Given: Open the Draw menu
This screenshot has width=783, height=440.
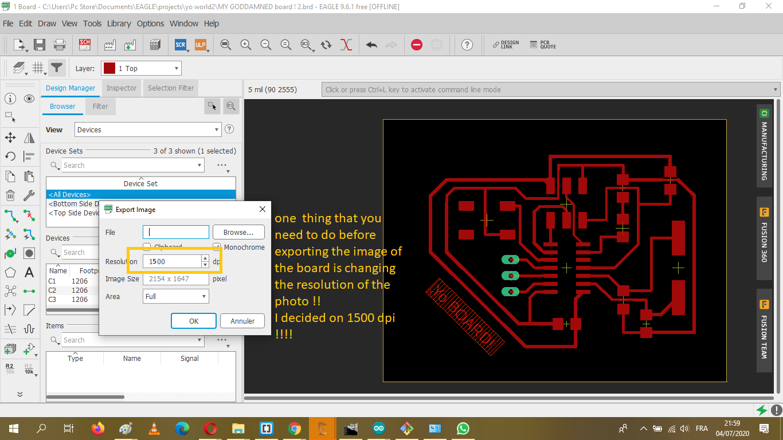Looking at the screenshot, I should tap(47, 23).
